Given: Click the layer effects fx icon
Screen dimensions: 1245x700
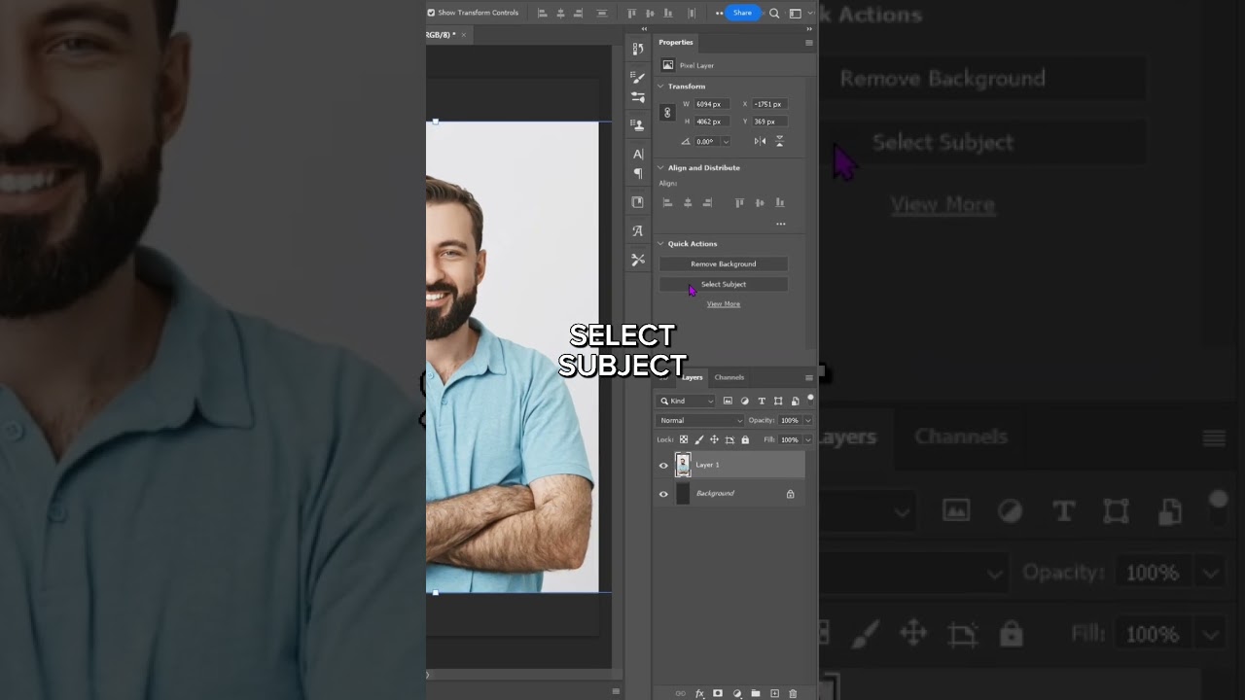Looking at the screenshot, I should pyautogui.click(x=699, y=693).
